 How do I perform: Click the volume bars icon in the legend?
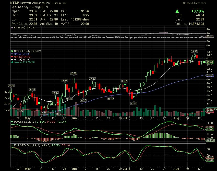[12, 62]
